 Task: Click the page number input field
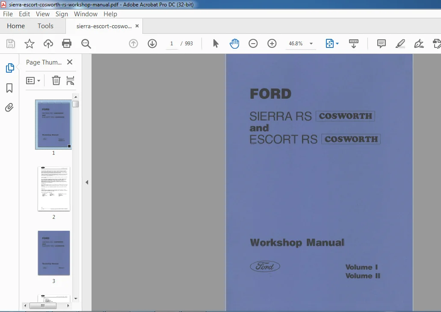(172, 44)
